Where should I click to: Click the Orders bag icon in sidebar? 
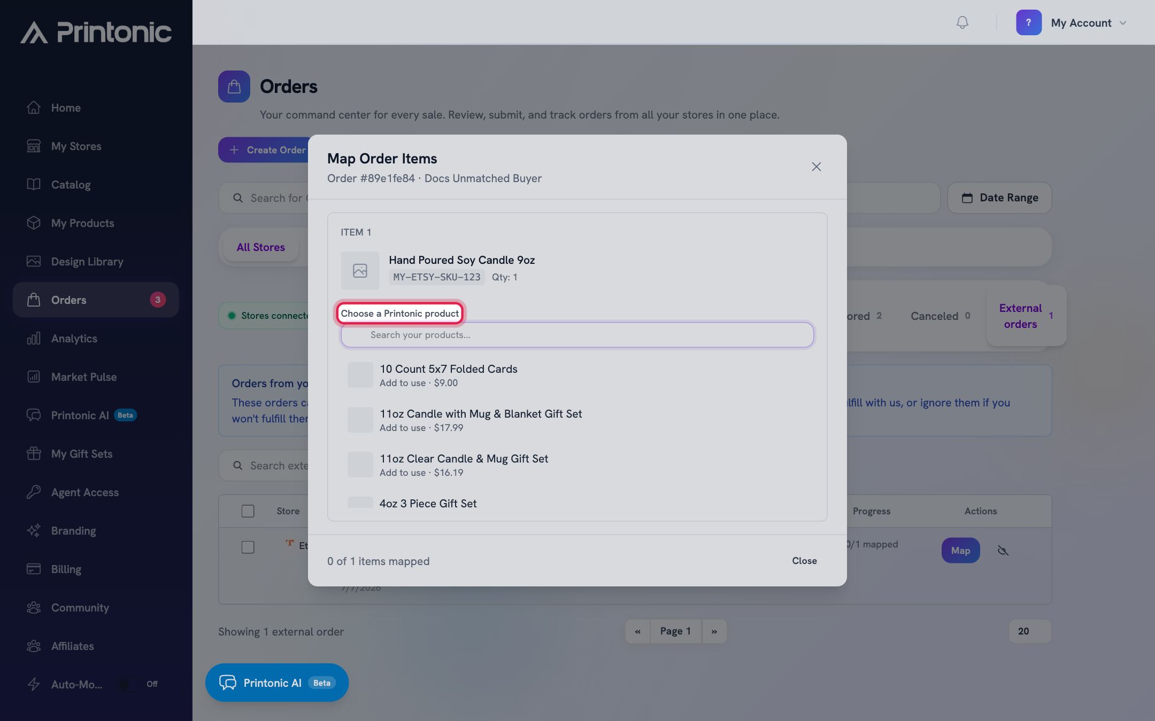point(34,300)
